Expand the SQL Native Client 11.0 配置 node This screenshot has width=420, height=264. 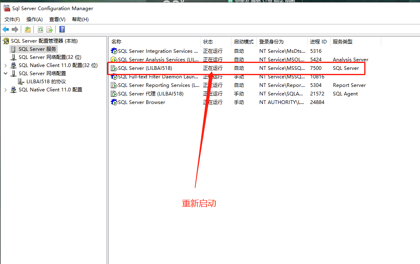(6, 90)
